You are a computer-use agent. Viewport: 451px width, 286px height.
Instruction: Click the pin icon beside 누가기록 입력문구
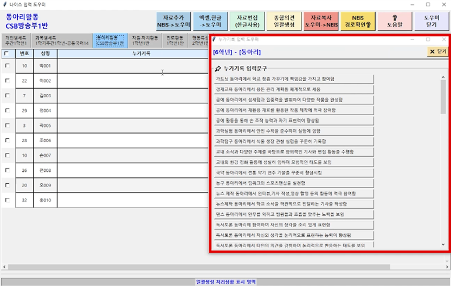click(x=218, y=69)
